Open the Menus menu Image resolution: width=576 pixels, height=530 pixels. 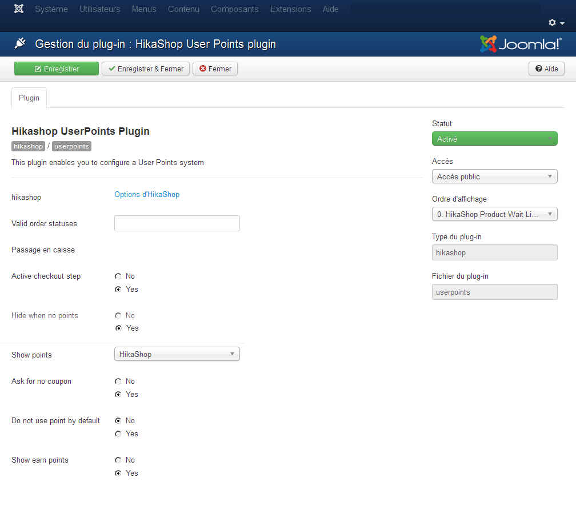(x=144, y=9)
